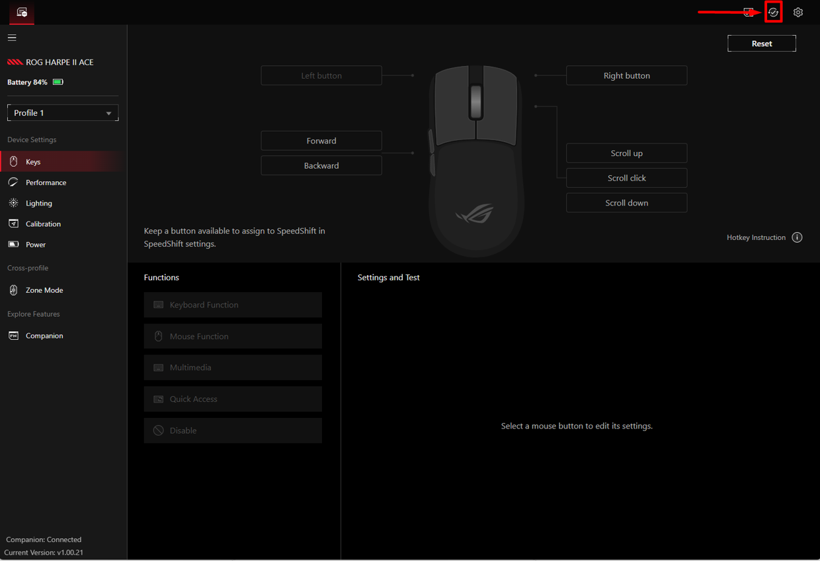This screenshot has width=820, height=562.
Task: Click the Companion icon in sidebar
Action: coord(13,336)
